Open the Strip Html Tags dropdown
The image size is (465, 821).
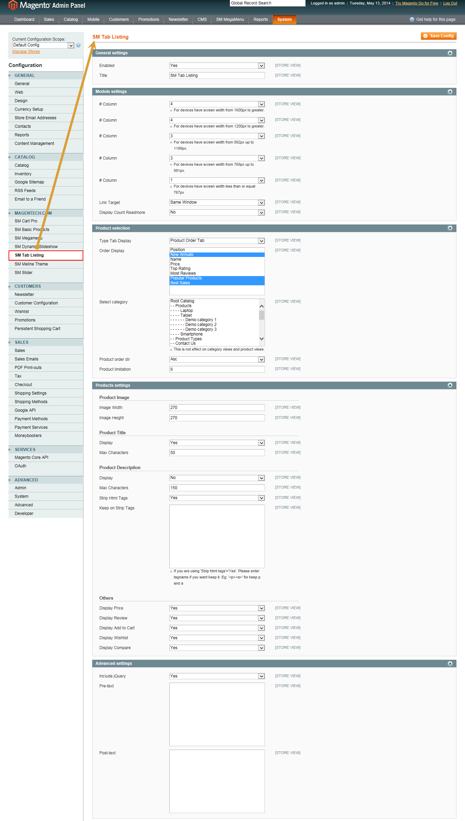click(x=217, y=498)
